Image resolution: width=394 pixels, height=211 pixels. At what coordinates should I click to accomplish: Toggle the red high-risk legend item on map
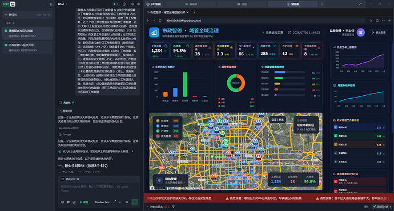click(x=167, y=136)
